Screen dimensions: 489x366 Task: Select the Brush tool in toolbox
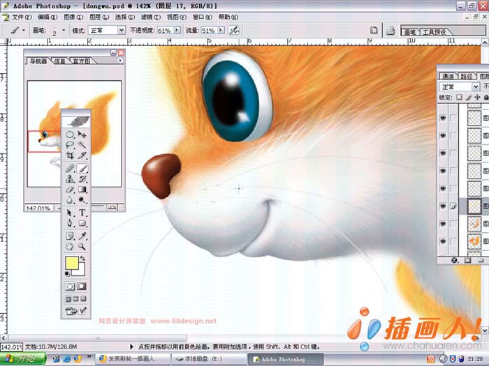[82, 169]
